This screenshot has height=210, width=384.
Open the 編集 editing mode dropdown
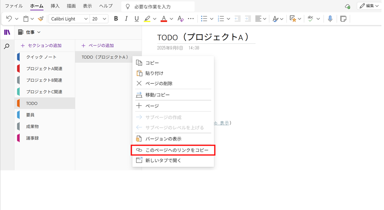click(369, 6)
